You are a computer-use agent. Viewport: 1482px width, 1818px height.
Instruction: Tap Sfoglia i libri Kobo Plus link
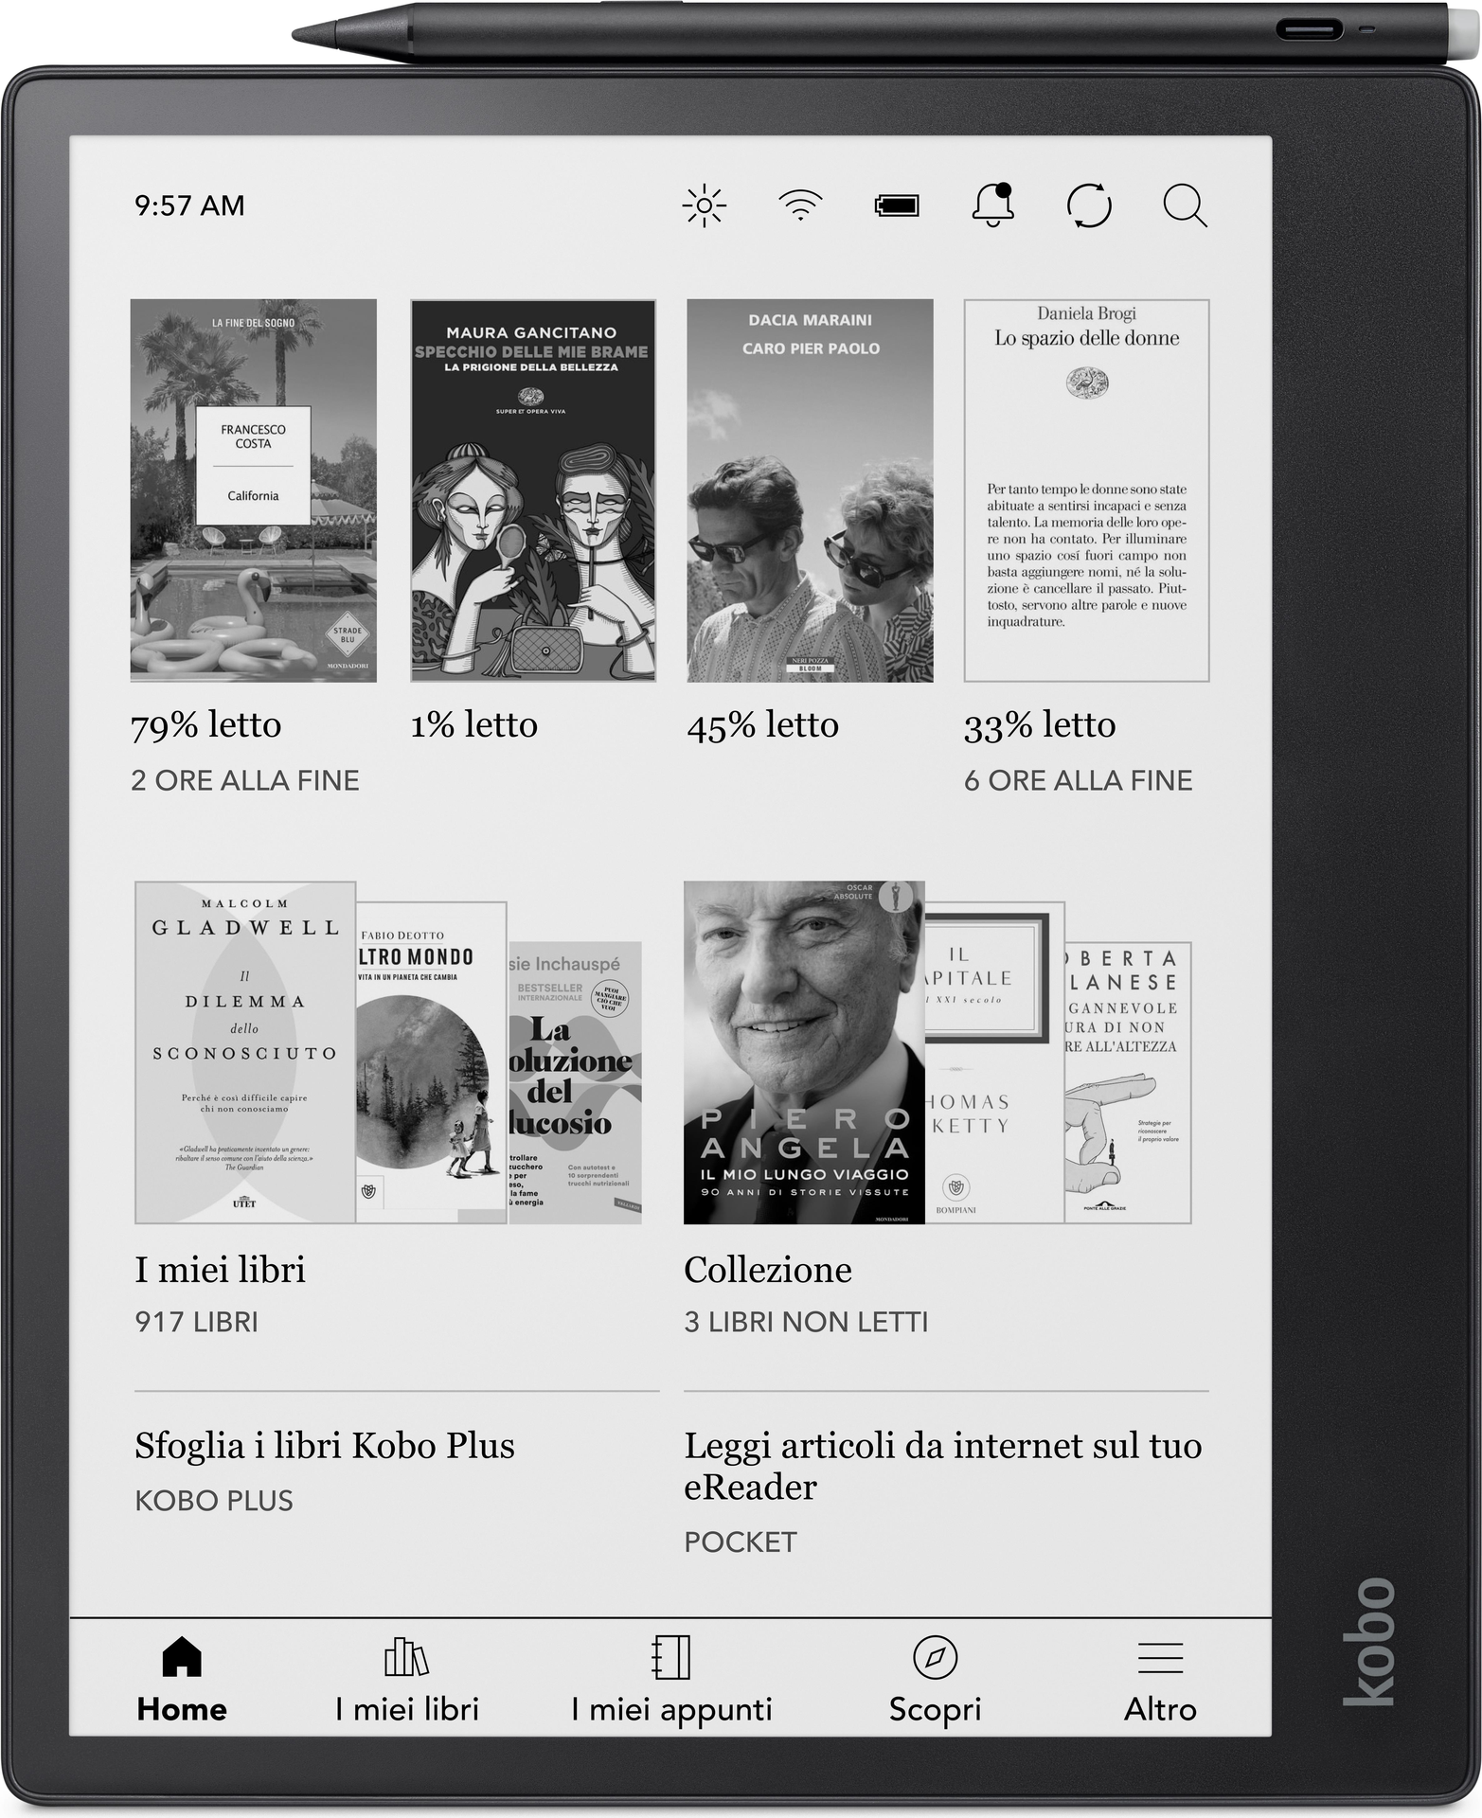click(x=325, y=1446)
